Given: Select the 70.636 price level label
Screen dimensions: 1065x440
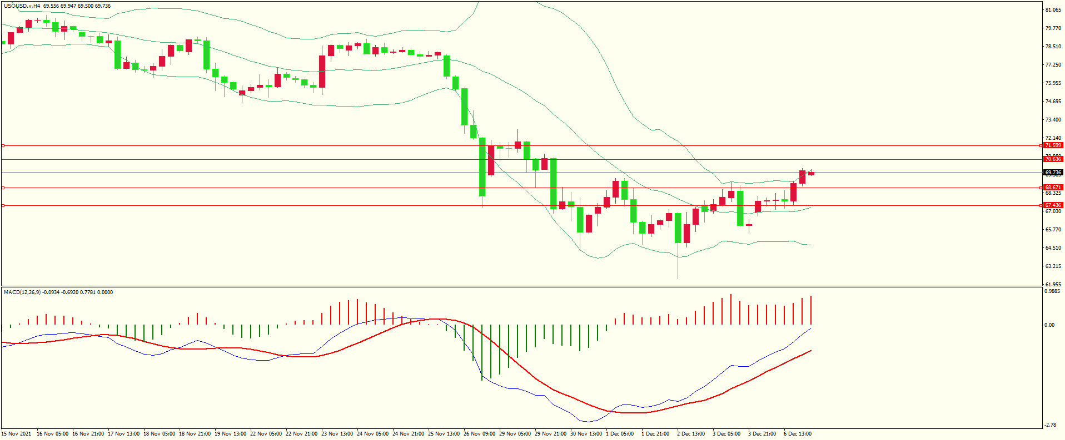Looking at the screenshot, I should pos(1053,159).
